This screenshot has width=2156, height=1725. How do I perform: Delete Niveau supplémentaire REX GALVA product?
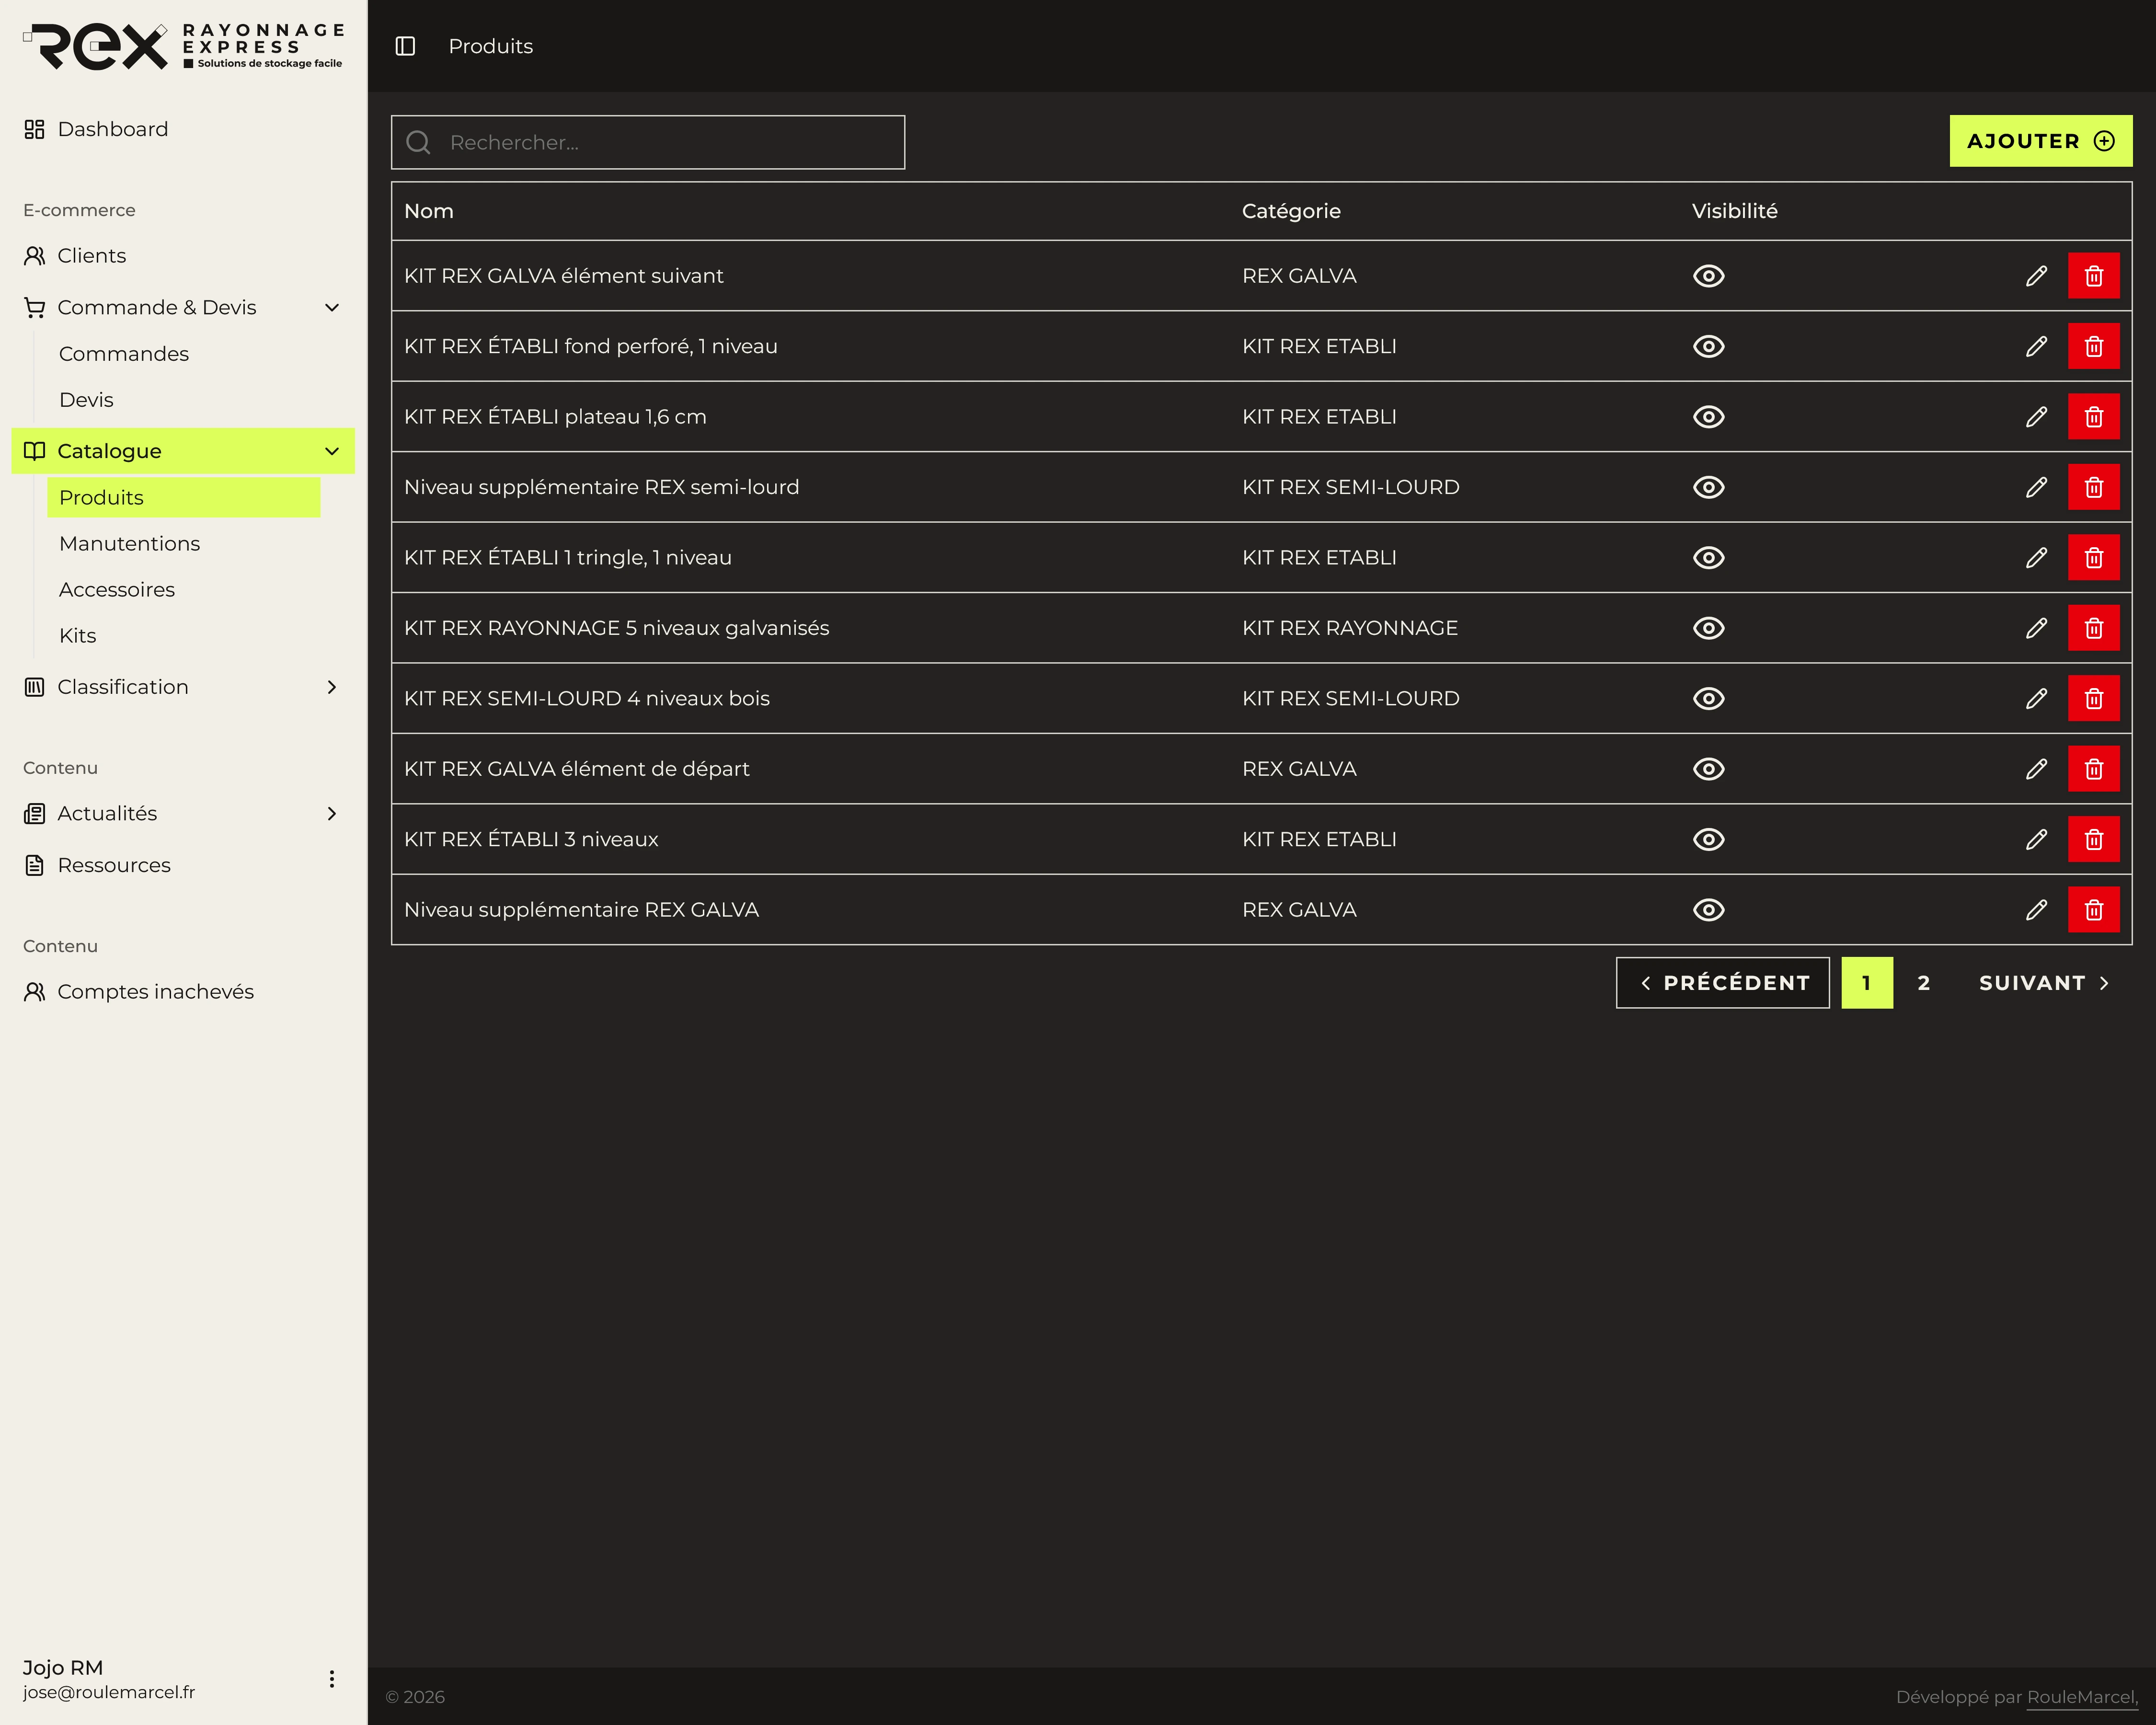click(x=2093, y=910)
